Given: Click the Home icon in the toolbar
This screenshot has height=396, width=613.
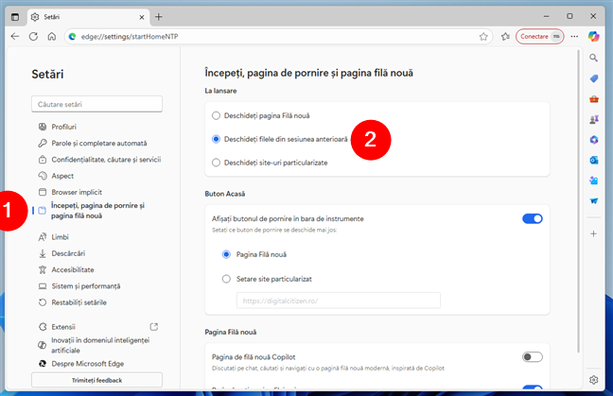Looking at the screenshot, I should click(51, 36).
